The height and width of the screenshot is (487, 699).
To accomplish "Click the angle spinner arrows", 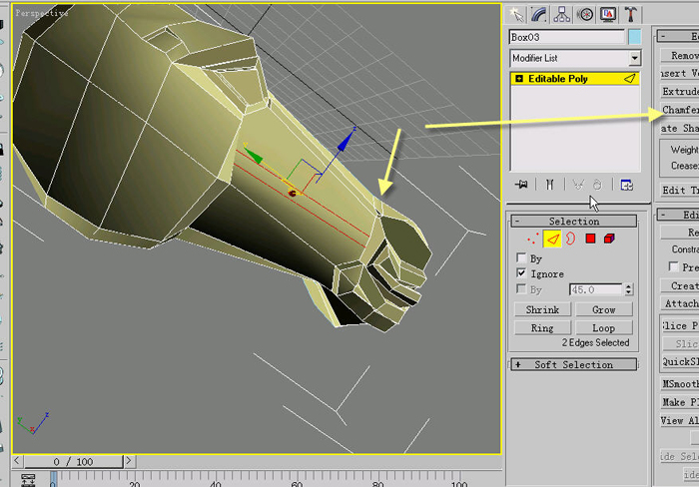I will pyautogui.click(x=628, y=289).
